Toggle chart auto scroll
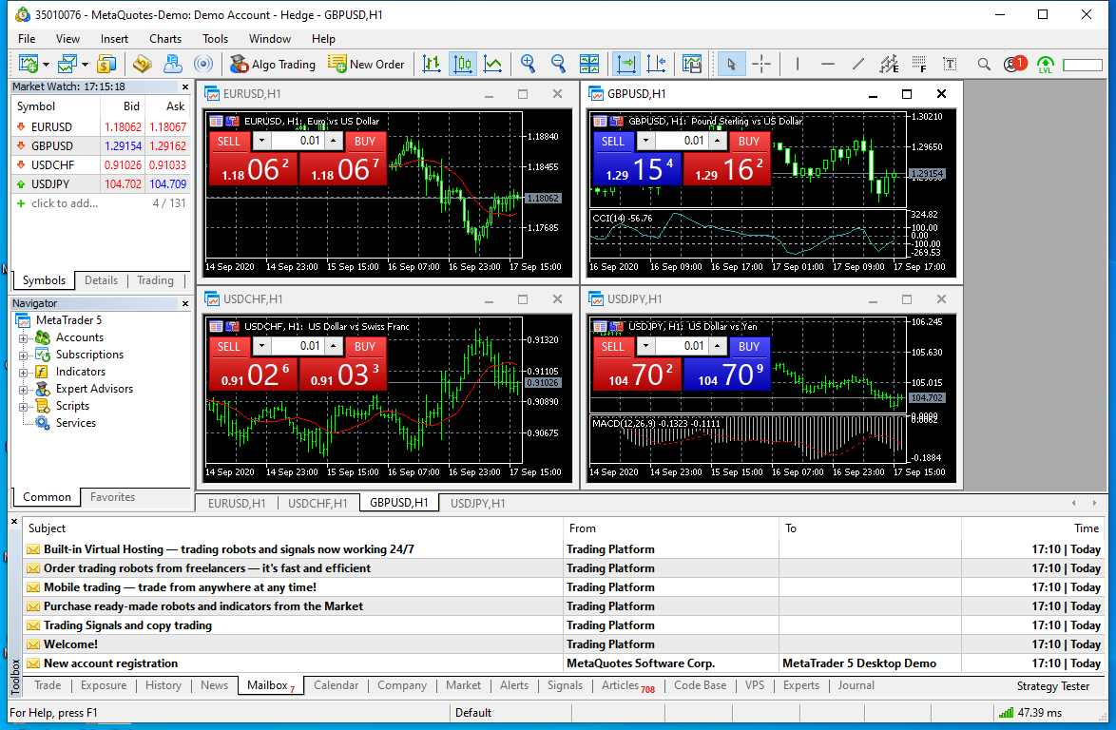This screenshot has width=1116, height=730. (x=626, y=64)
